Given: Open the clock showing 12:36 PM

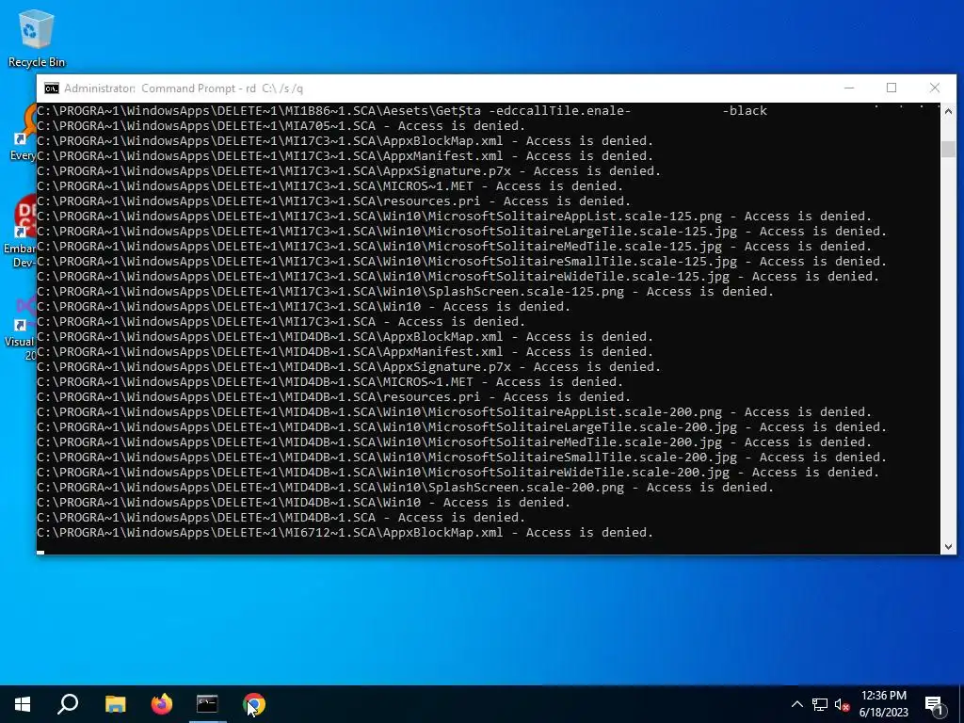Looking at the screenshot, I should point(883,704).
